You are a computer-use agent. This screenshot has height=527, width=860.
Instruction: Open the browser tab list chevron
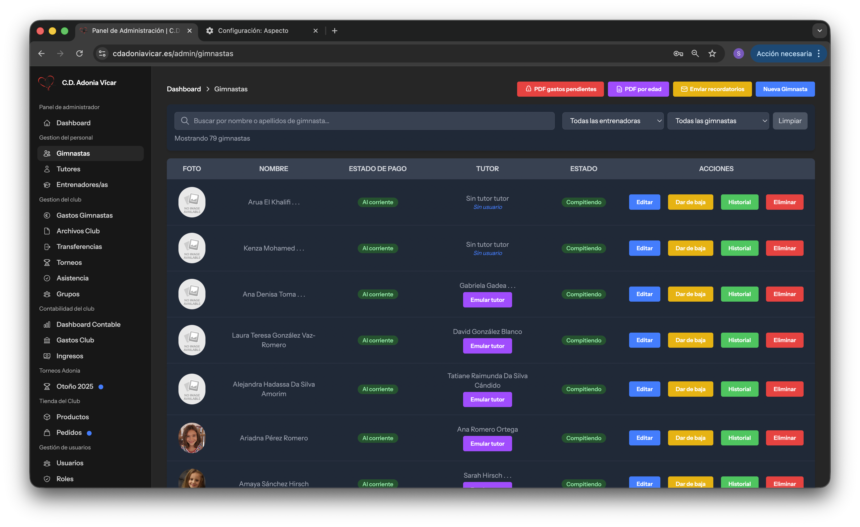tap(819, 31)
